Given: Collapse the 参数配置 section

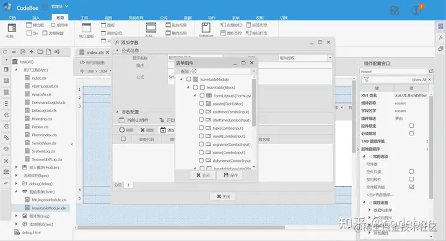Looking at the screenshot, I should click(117, 112).
